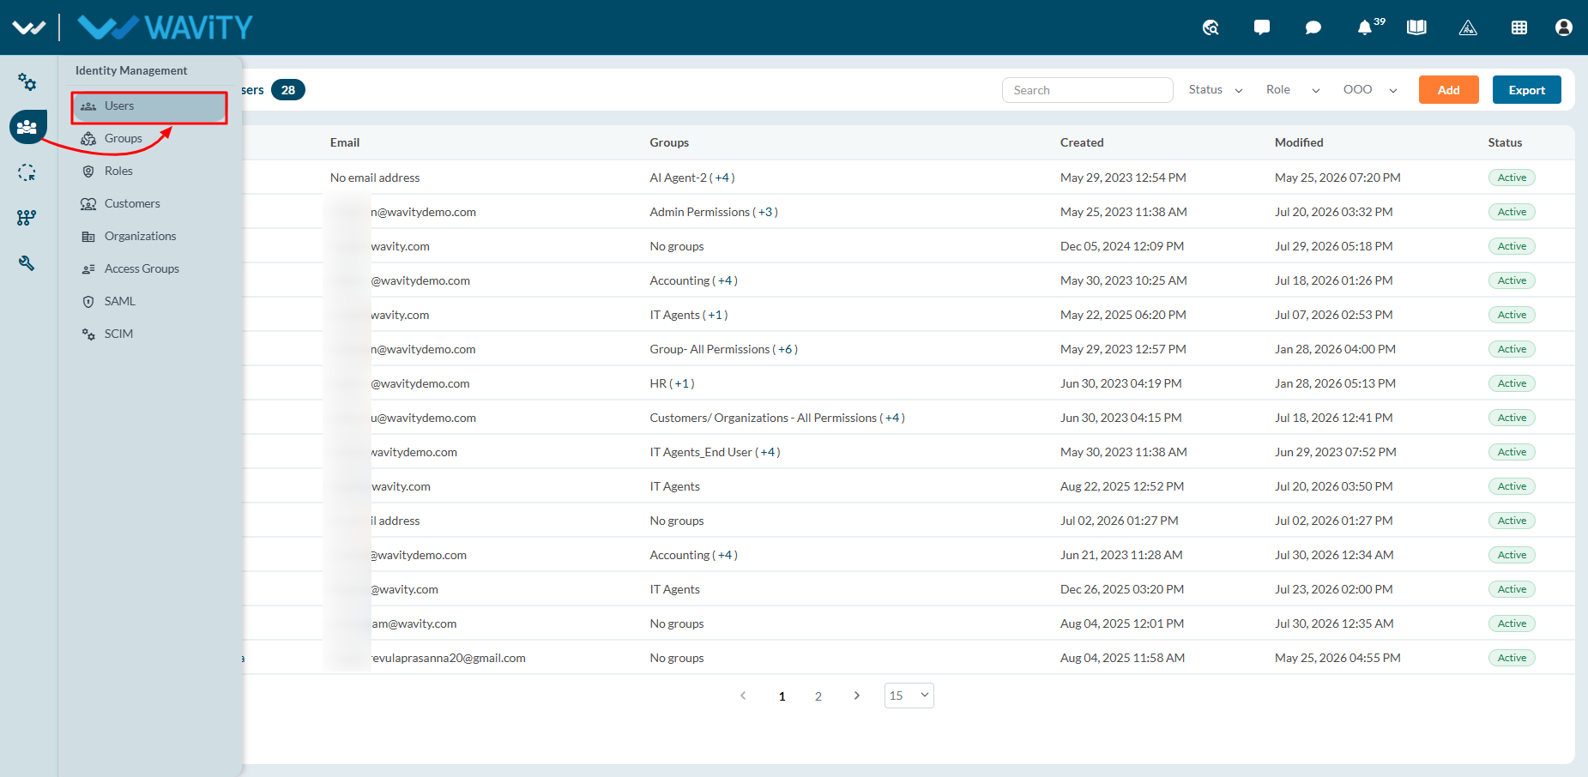
Task: Click the user count badge 28
Action: [x=288, y=90]
